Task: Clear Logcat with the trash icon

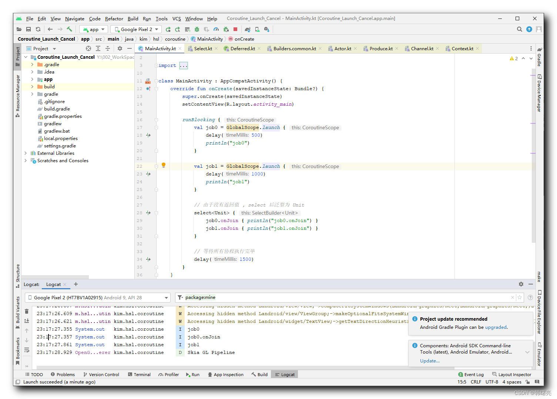Action: [27, 311]
